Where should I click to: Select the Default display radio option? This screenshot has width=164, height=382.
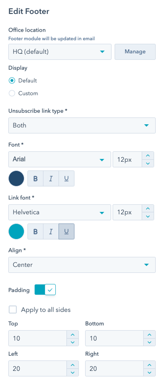[11, 81]
